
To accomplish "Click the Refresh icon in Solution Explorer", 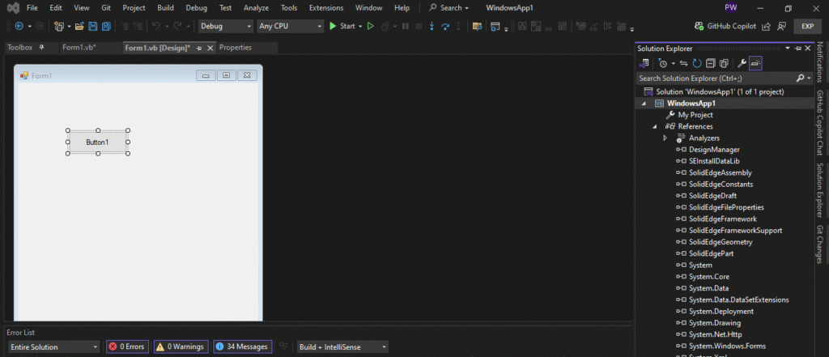I will coord(697,63).
